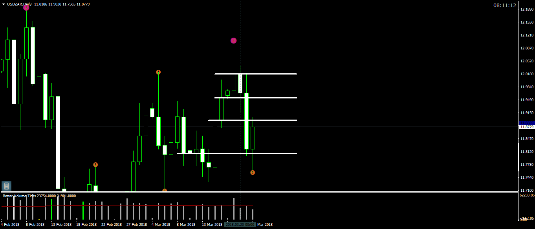
Task: Select orange marker 1 near the 12.0180 level
Action: click(x=158, y=72)
